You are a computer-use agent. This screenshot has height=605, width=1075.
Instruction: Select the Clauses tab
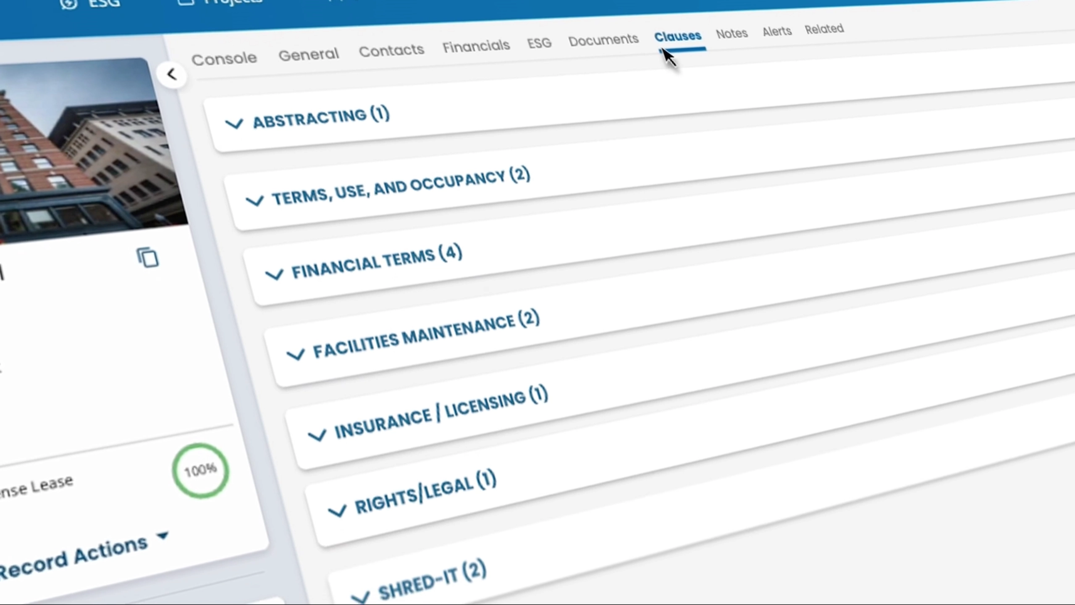point(678,37)
